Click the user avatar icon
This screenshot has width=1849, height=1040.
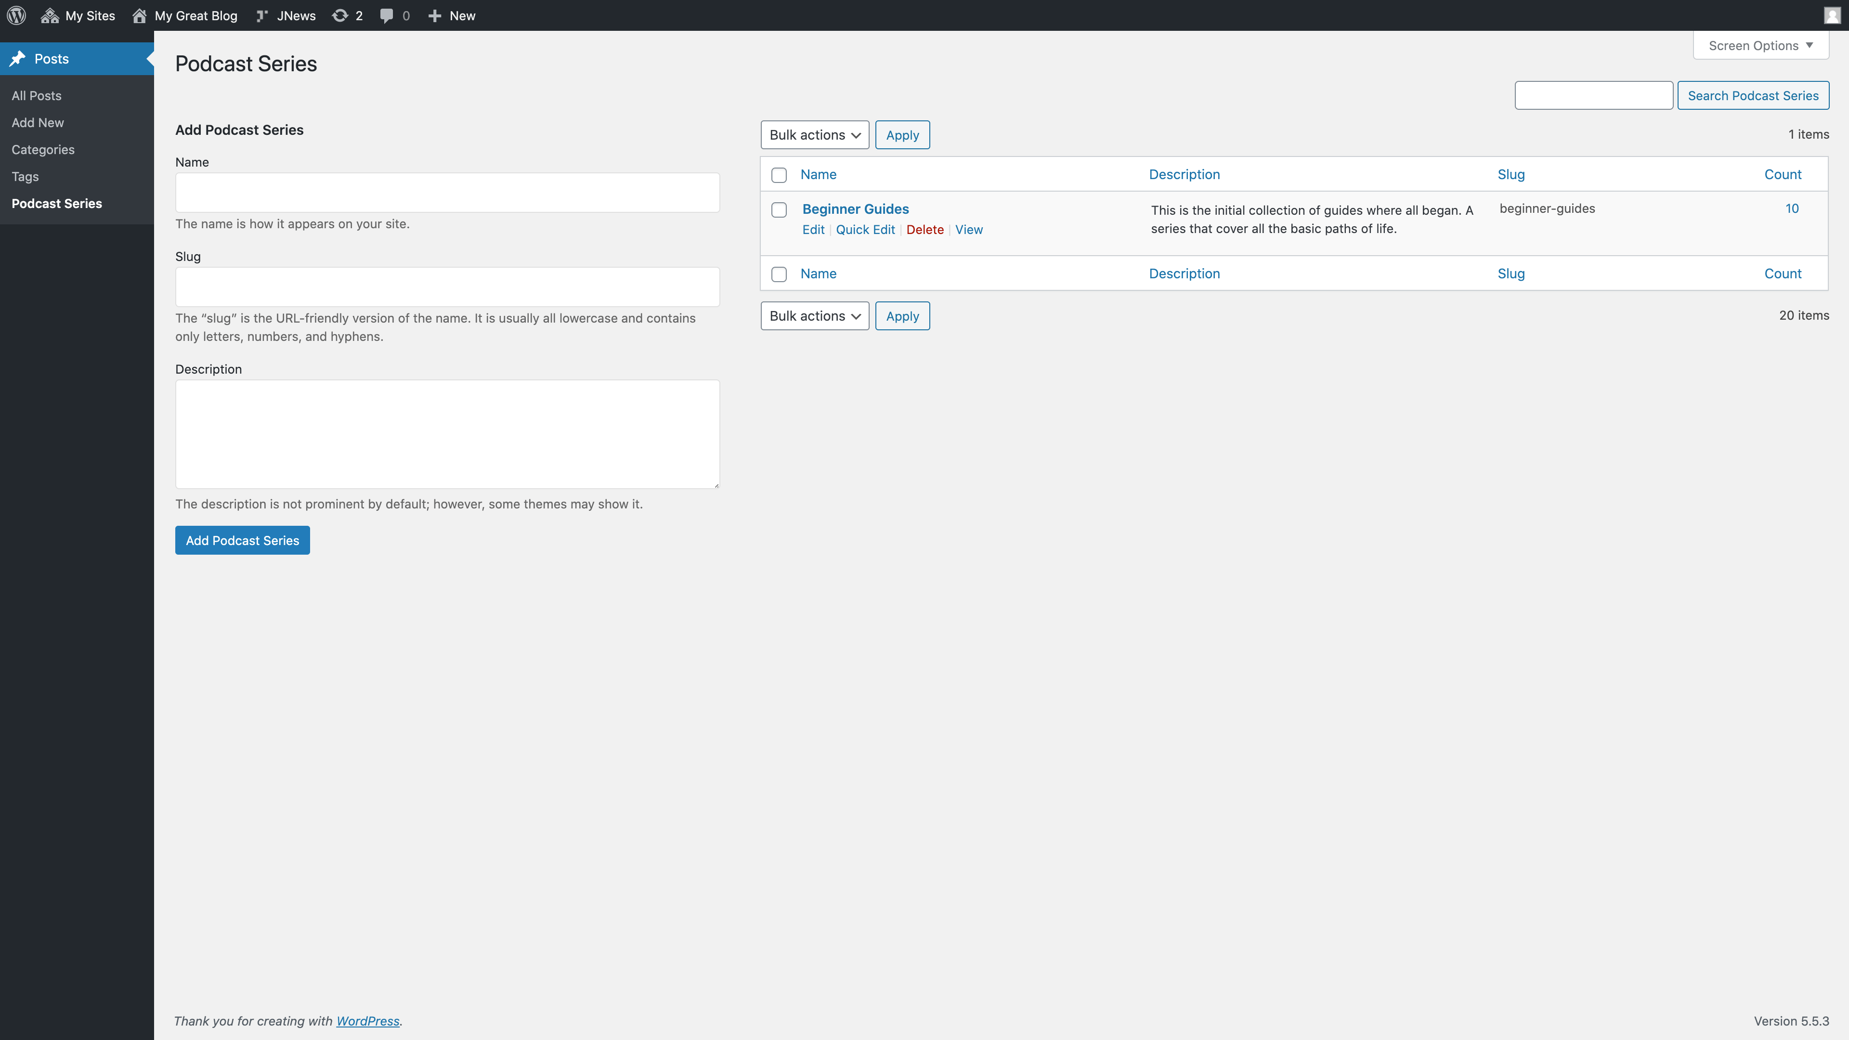[1832, 15]
